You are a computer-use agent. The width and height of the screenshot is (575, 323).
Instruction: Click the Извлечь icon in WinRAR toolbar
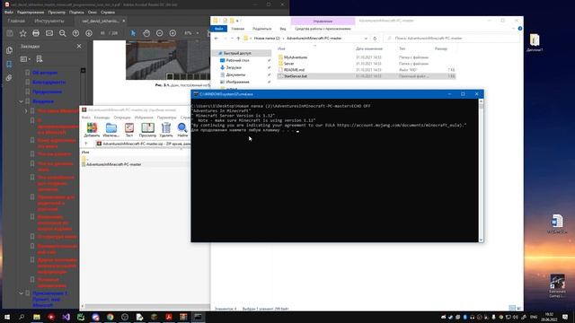(x=111, y=130)
